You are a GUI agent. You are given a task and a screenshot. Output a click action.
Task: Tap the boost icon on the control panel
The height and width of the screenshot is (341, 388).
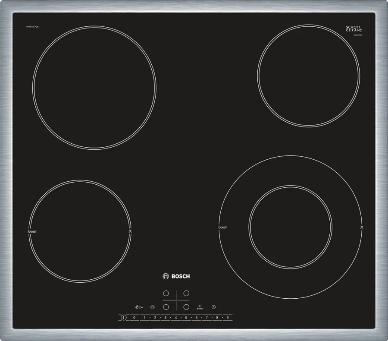click(x=200, y=306)
